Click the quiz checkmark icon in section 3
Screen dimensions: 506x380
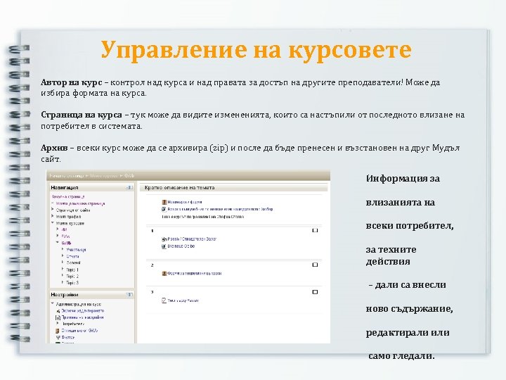coord(164,300)
